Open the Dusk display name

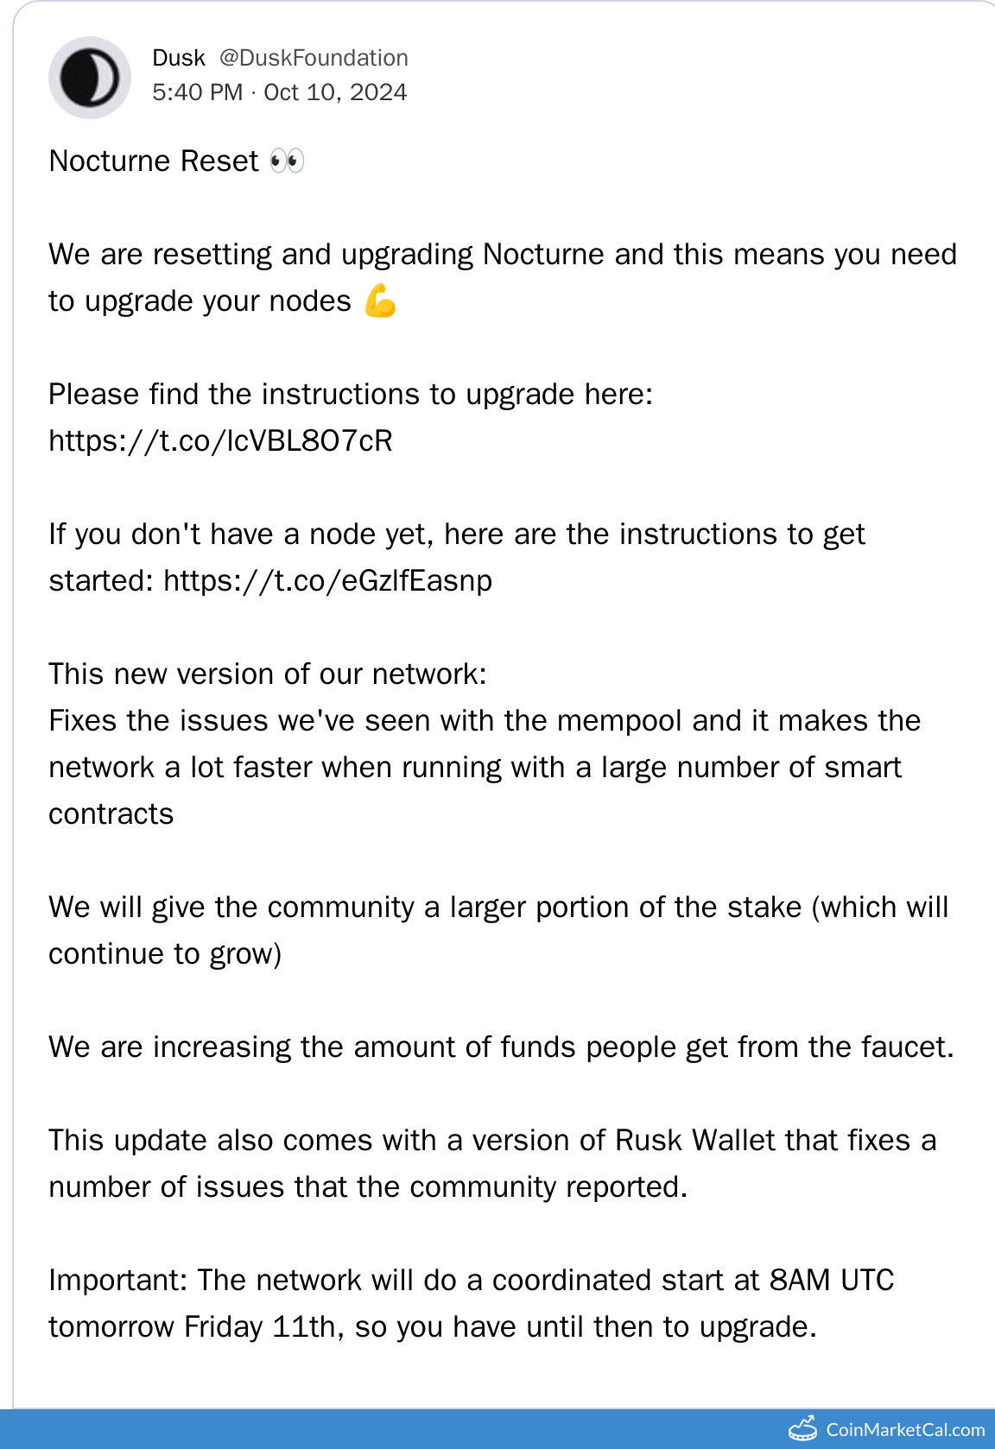click(178, 58)
